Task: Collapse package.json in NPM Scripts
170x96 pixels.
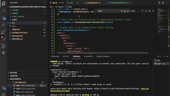Action: 27,82
